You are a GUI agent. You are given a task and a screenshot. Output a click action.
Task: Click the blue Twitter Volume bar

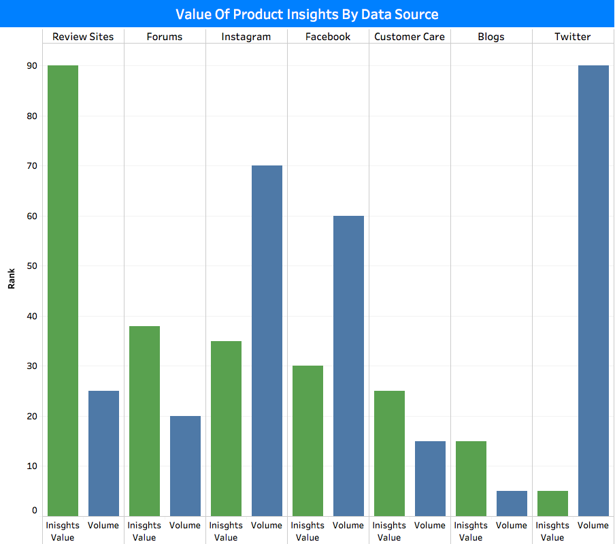(593, 291)
